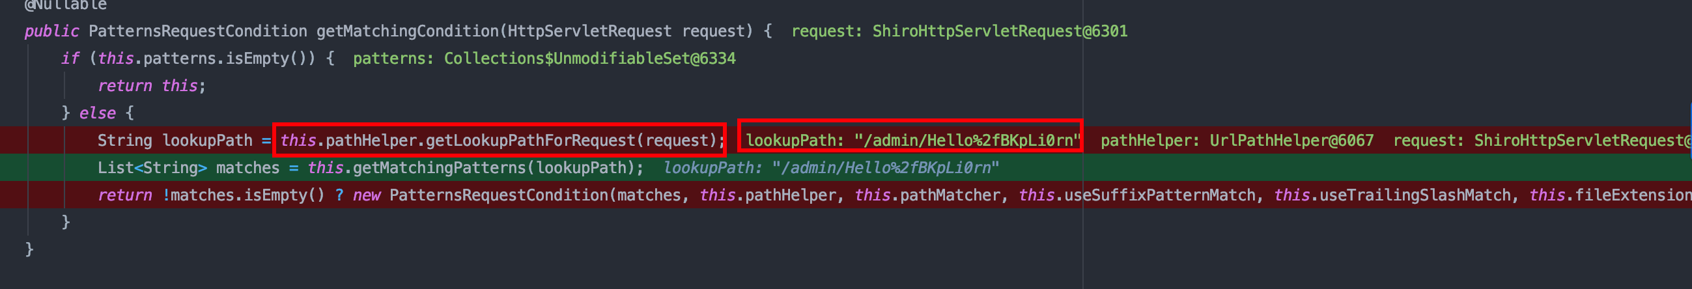
Task: Click the getMatchingPatterns method call
Action: [x=440, y=168]
